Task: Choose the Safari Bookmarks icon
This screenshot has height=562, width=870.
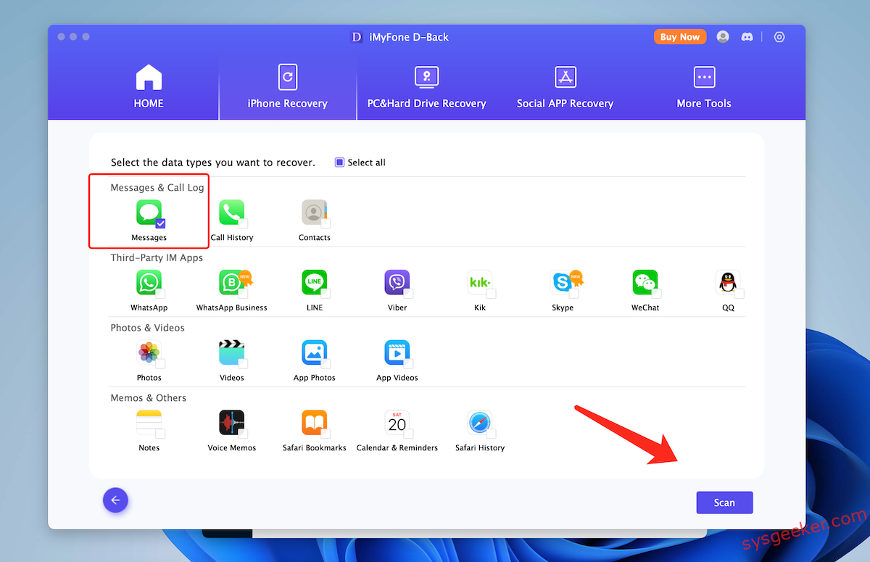Action: pyautogui.click(x=315, y=423)
